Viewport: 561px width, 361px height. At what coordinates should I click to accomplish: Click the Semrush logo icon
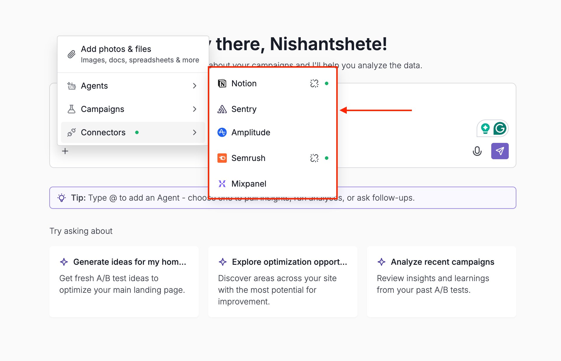[222, 158]
